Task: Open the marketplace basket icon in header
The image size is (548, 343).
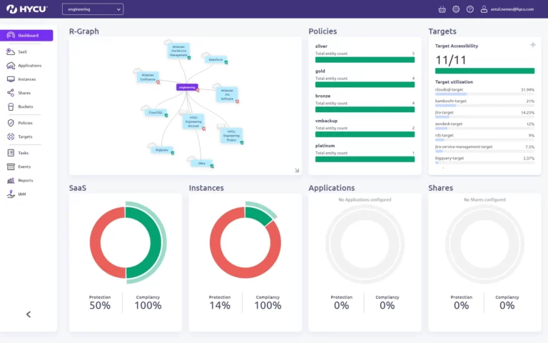Action: pyautogui.click(x=442, y=9)
